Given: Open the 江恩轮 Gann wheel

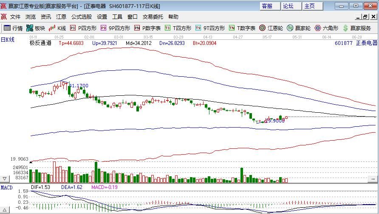Looking at the screenshot, I should point(271,28).
